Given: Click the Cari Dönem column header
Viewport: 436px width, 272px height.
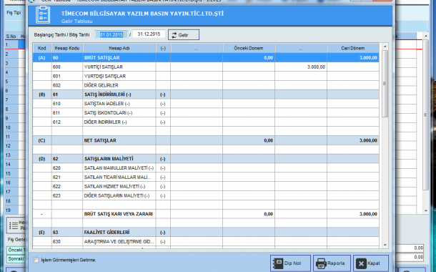Looking at the screenshot, I should [353, 48].
